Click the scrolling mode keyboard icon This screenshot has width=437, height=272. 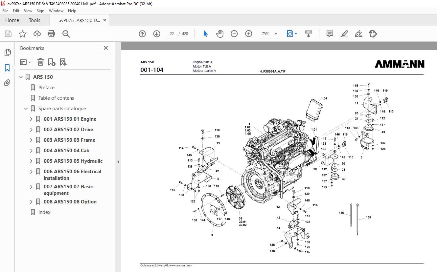pos(309,34)
